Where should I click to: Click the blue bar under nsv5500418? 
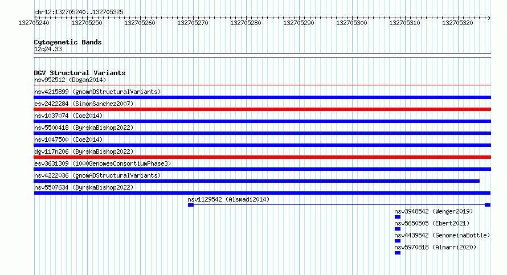click(262, 133)
